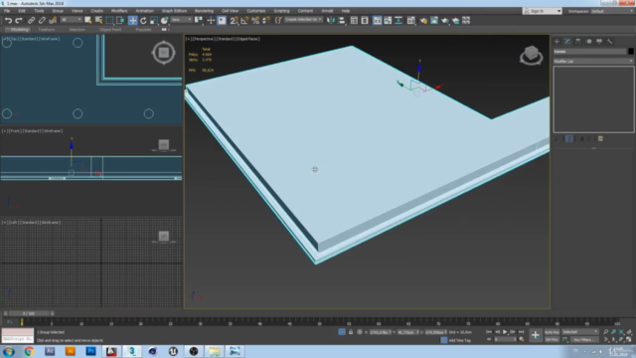Image resolution: width=636 pixels, height=358 pixels.
Task: Activate the Select and Place tool
Action: (164, 20)
